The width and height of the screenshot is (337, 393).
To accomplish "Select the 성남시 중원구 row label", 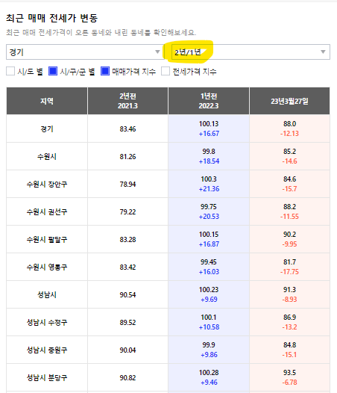I will point(47,350).
